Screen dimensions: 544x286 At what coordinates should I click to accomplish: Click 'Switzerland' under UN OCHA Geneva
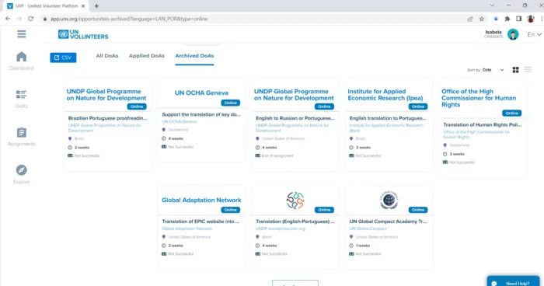[178, 130]
